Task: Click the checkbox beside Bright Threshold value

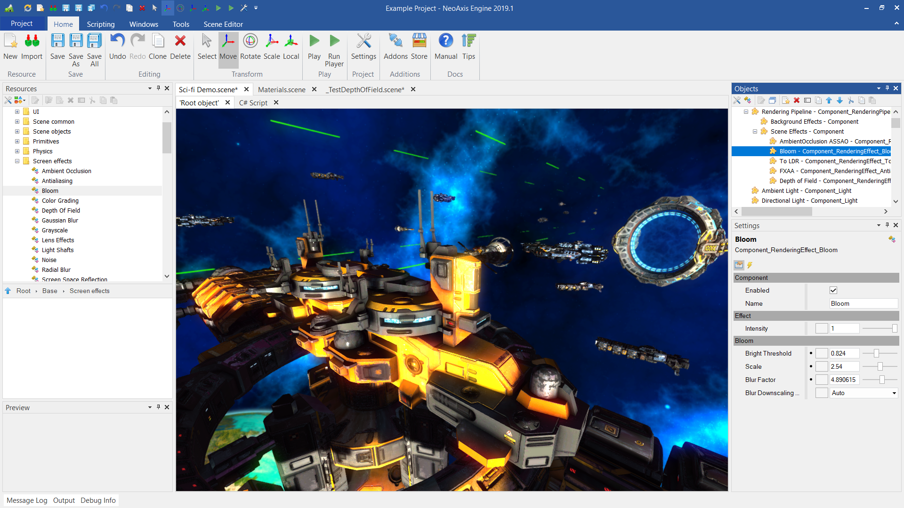Action: [x=822, y=354]
